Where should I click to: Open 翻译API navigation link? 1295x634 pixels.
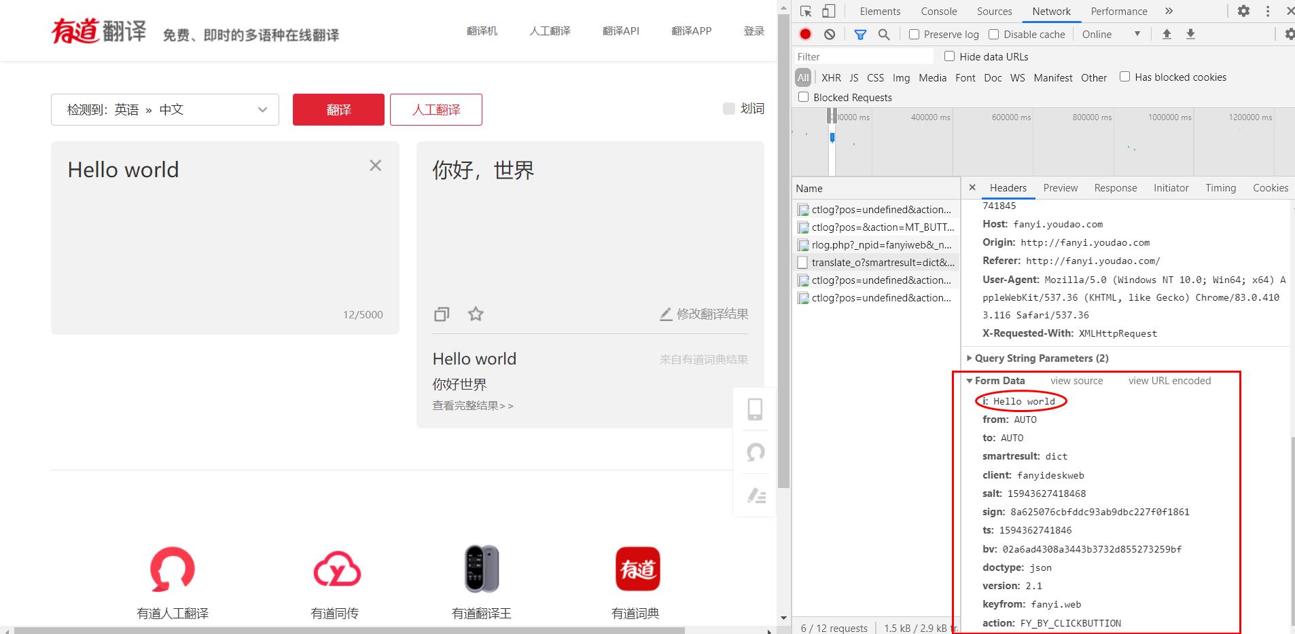point(621,31)
